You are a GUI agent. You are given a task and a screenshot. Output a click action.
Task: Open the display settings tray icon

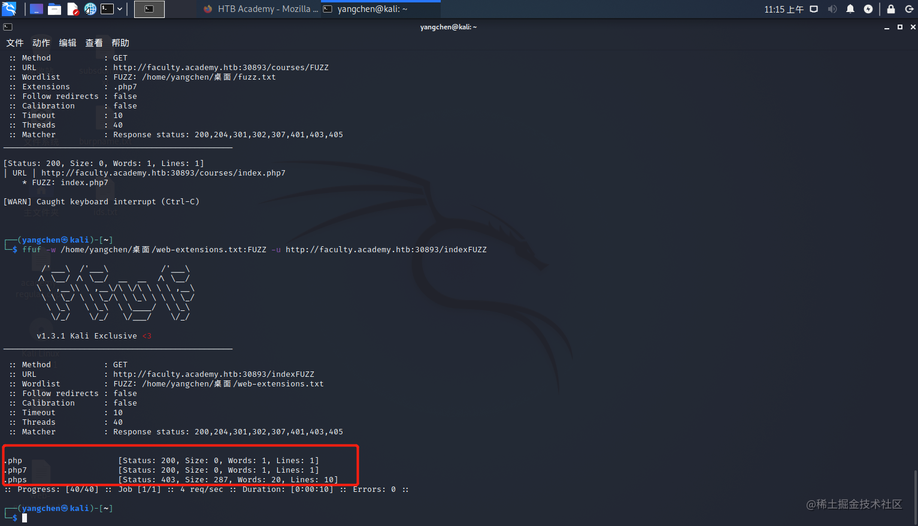[814, 9]
